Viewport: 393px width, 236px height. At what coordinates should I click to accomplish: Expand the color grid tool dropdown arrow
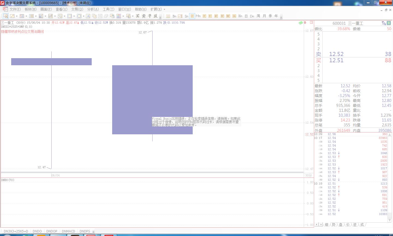point(123,16)
